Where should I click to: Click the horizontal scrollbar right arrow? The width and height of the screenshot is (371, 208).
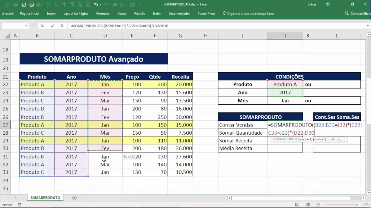[364, 198]
